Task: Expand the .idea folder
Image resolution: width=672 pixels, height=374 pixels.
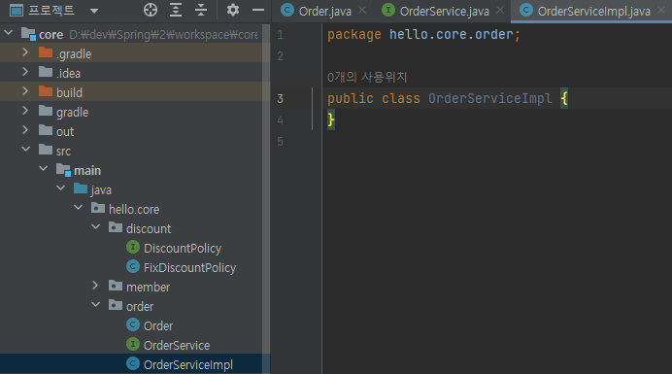Action: (x=25, y=72)
